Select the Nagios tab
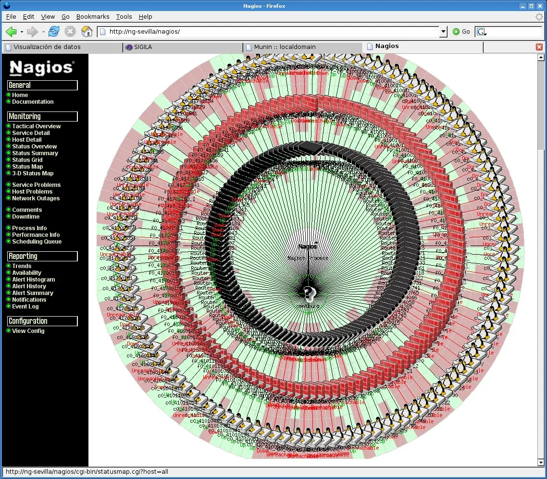 [x=423, y=47]
